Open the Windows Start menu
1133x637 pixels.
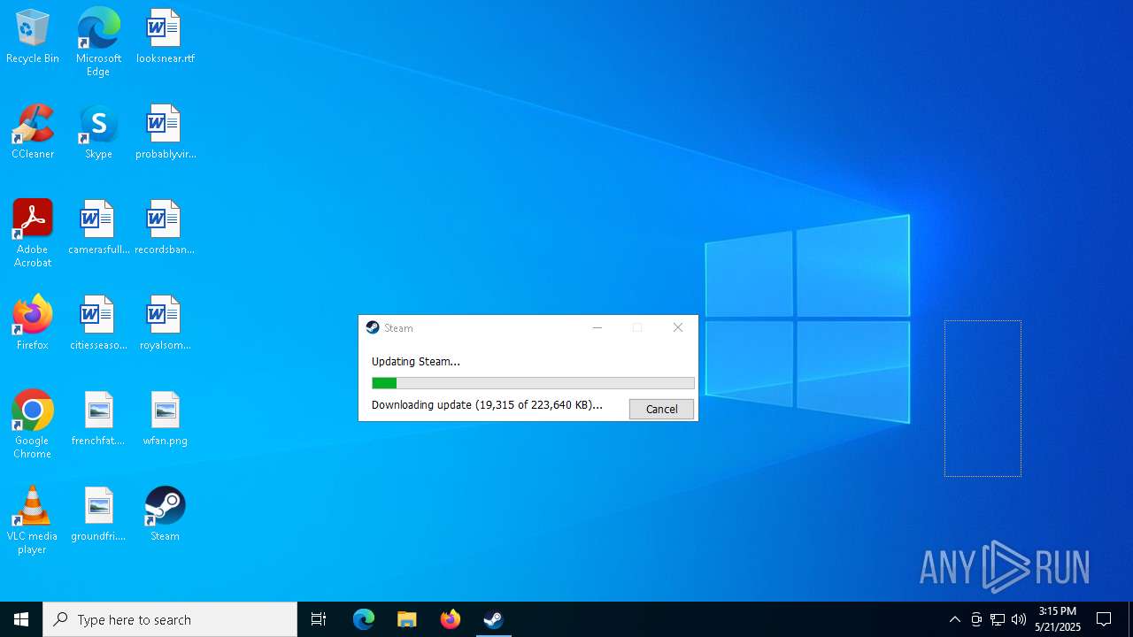click(21, 619)
